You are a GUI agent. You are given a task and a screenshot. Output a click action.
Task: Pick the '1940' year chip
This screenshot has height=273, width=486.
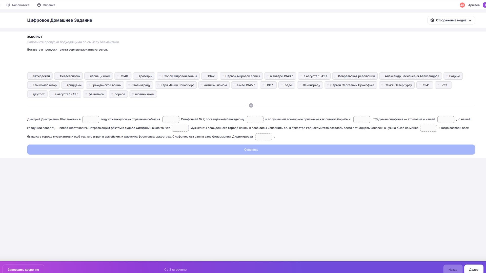point(123,76)
